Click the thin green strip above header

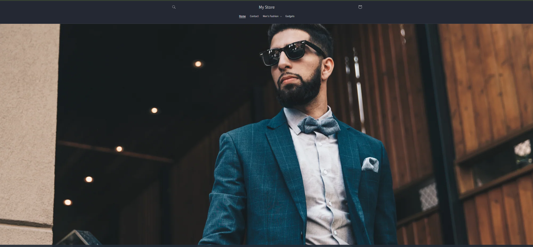click(266, 0)
